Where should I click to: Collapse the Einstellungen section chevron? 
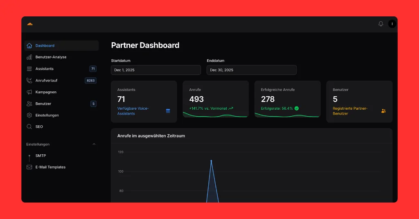click(x=94, y=144)
